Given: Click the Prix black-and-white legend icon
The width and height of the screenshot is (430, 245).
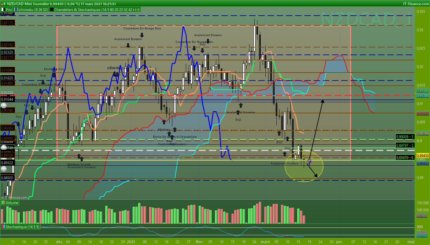Looking at the screenshot, I should (x=3, y=9).
